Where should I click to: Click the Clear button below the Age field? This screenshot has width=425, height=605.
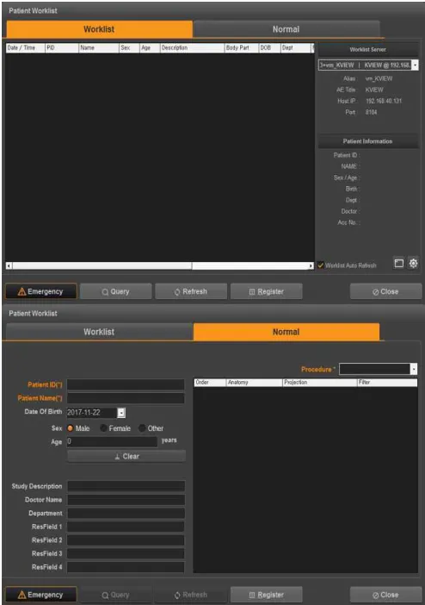click(126, 457)
